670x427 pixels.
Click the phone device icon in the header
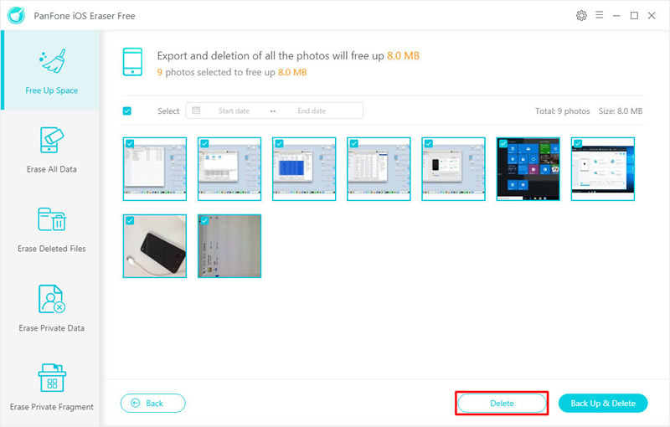click(132, 62)
